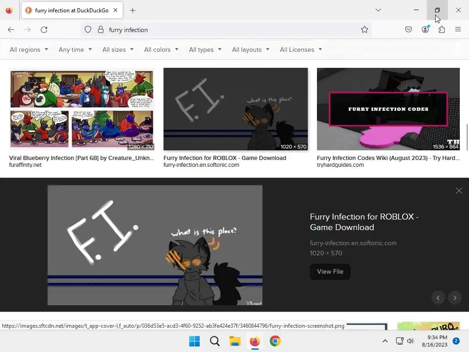Image resolution: width=469 pixels, height=352 pixels.
Task: Click furaffinity.net source link
Action: pyautogui.click(x=26, y=165)
